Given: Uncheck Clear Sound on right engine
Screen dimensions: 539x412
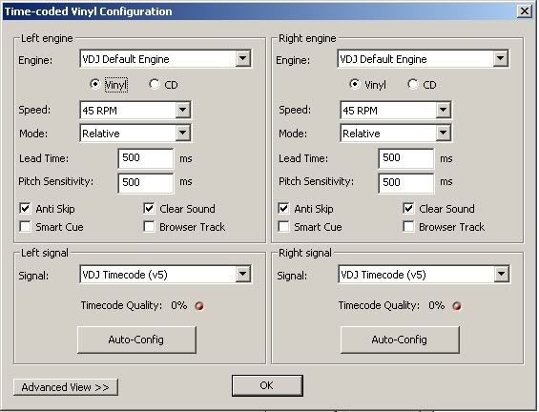Looking at the screenshot, I should coord(408,208).
